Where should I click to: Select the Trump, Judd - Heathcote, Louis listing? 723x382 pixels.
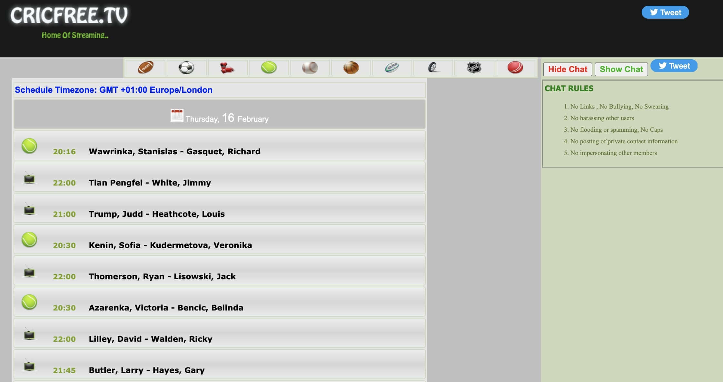click(x=156, y=214)
